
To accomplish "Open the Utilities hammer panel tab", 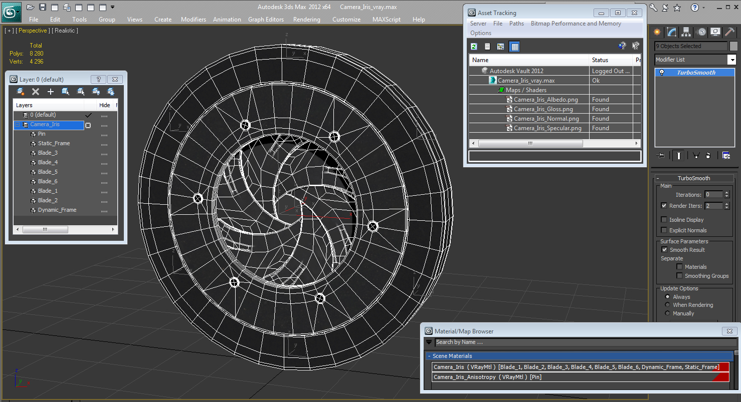I will 730,32.
